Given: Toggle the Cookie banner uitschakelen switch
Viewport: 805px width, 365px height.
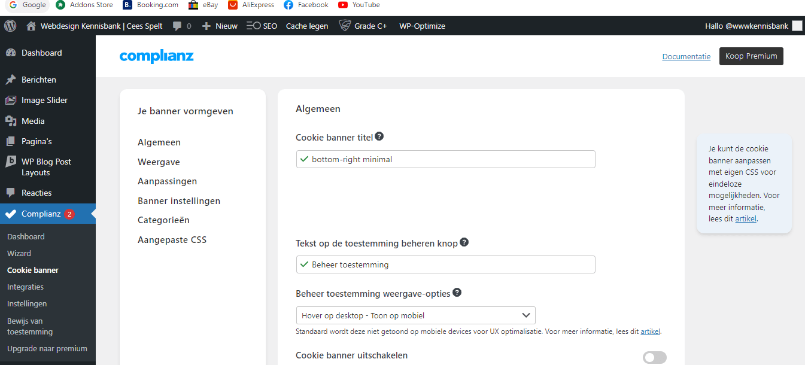Looking at the screenshot, I should click(654, 357).
